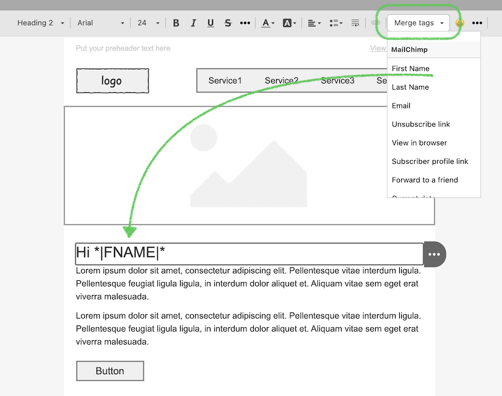Apply strikethrough to text
The image size is (502, 396).
point(228,23)
